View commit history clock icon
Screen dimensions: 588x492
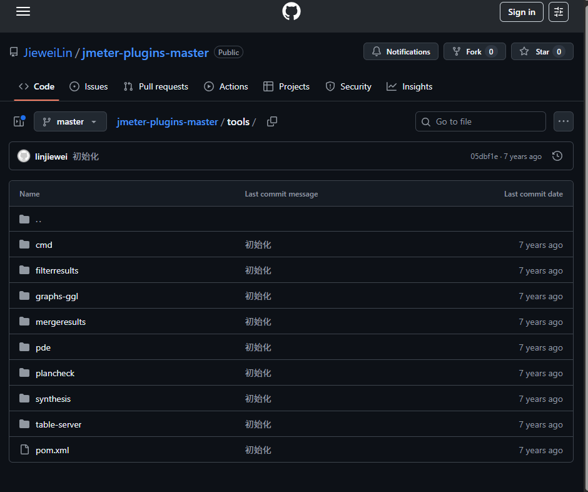[557, 156]
